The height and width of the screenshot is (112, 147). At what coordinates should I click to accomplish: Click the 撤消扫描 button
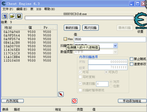[x=125, y=28]
